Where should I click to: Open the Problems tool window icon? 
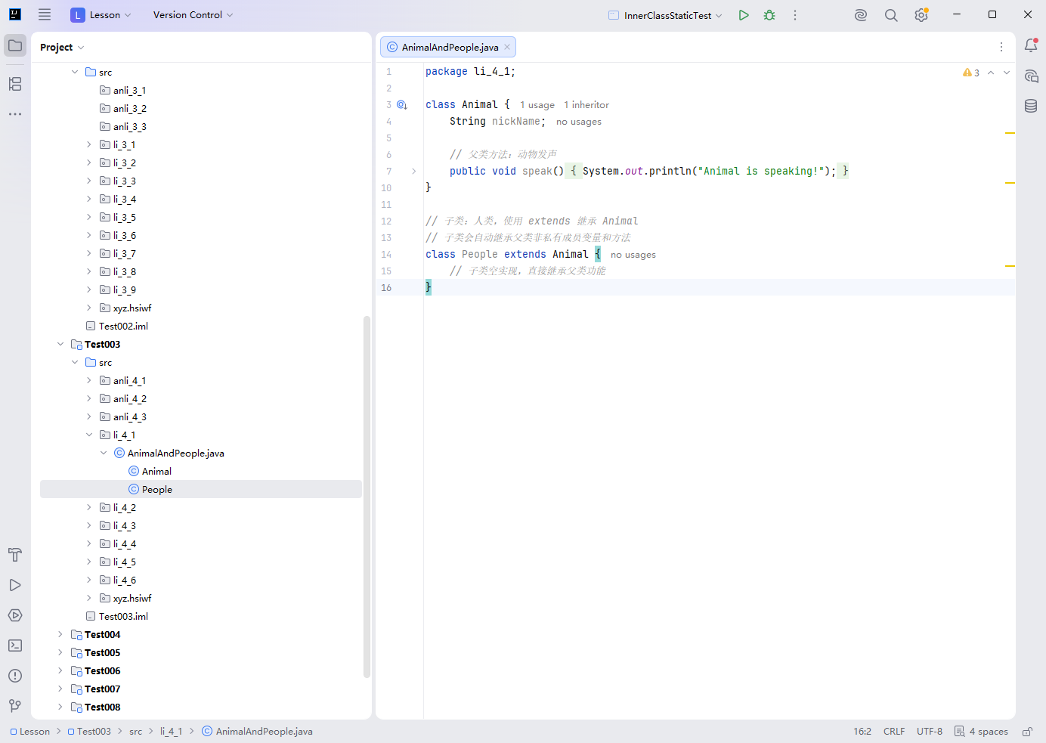click(x=15, y=676)
